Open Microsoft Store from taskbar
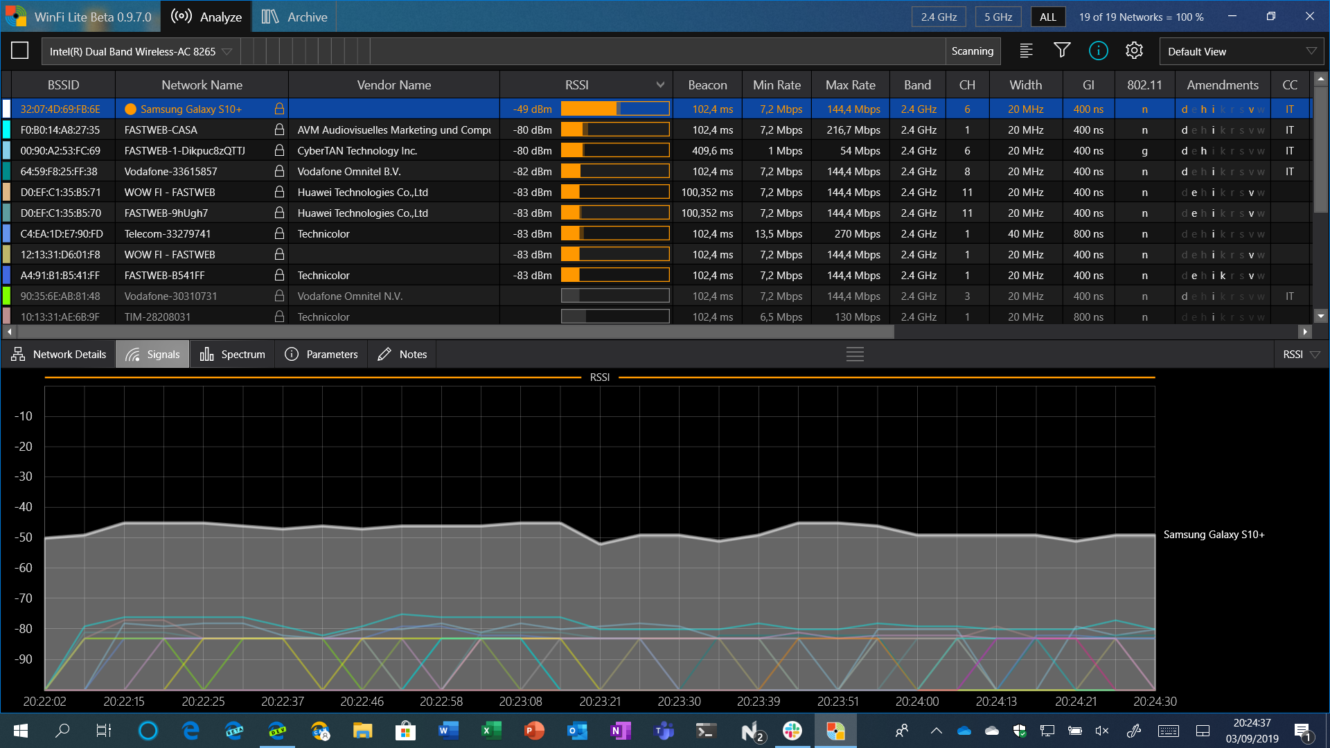The width and height of the screenshot is (1330, 748). coord(405,731)
